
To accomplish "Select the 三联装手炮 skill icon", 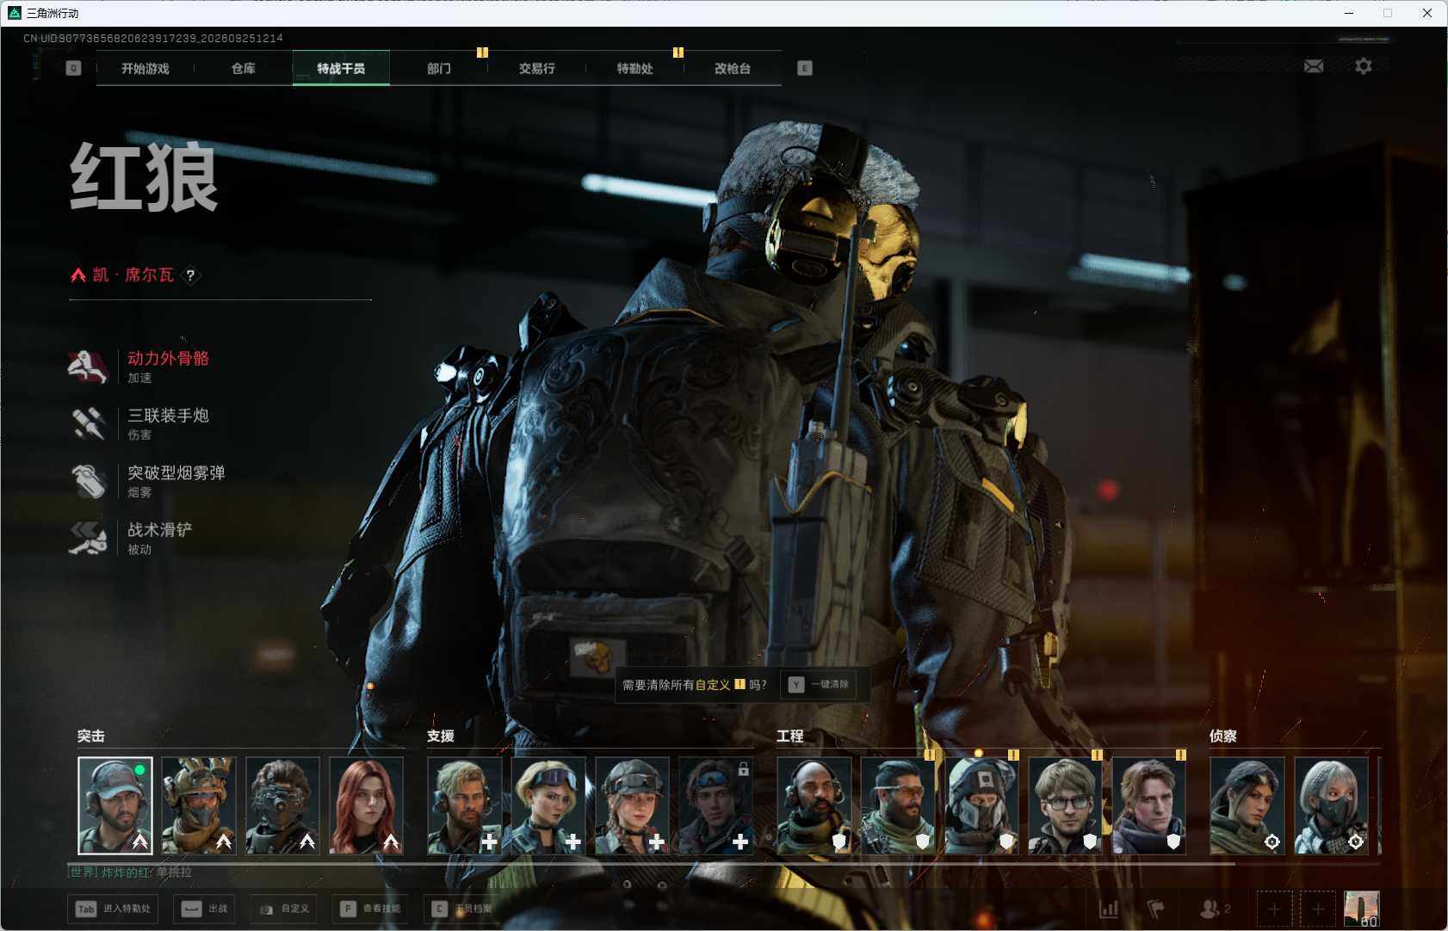I will 88,423.
